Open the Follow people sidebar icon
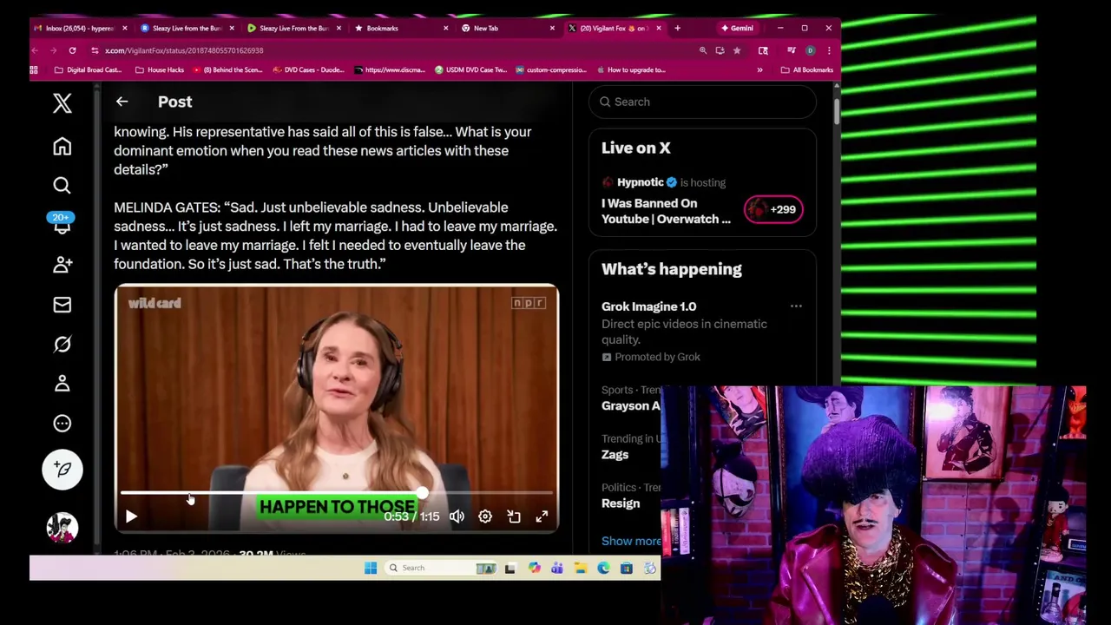The width and height of the screenshot is (1111, 625). (x=62, y=265)
